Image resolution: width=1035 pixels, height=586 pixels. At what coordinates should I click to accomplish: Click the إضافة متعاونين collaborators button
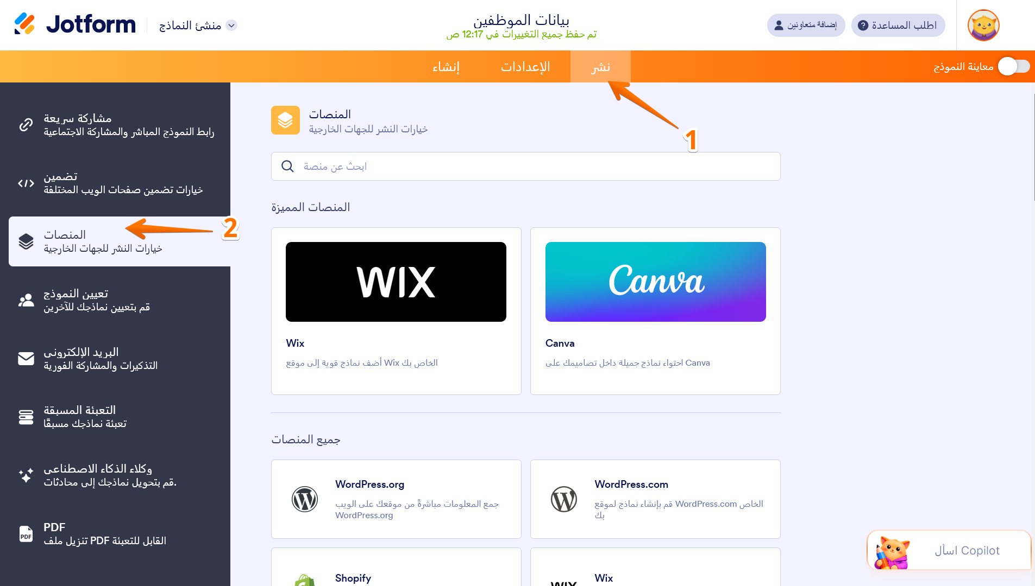coord(806,26)
